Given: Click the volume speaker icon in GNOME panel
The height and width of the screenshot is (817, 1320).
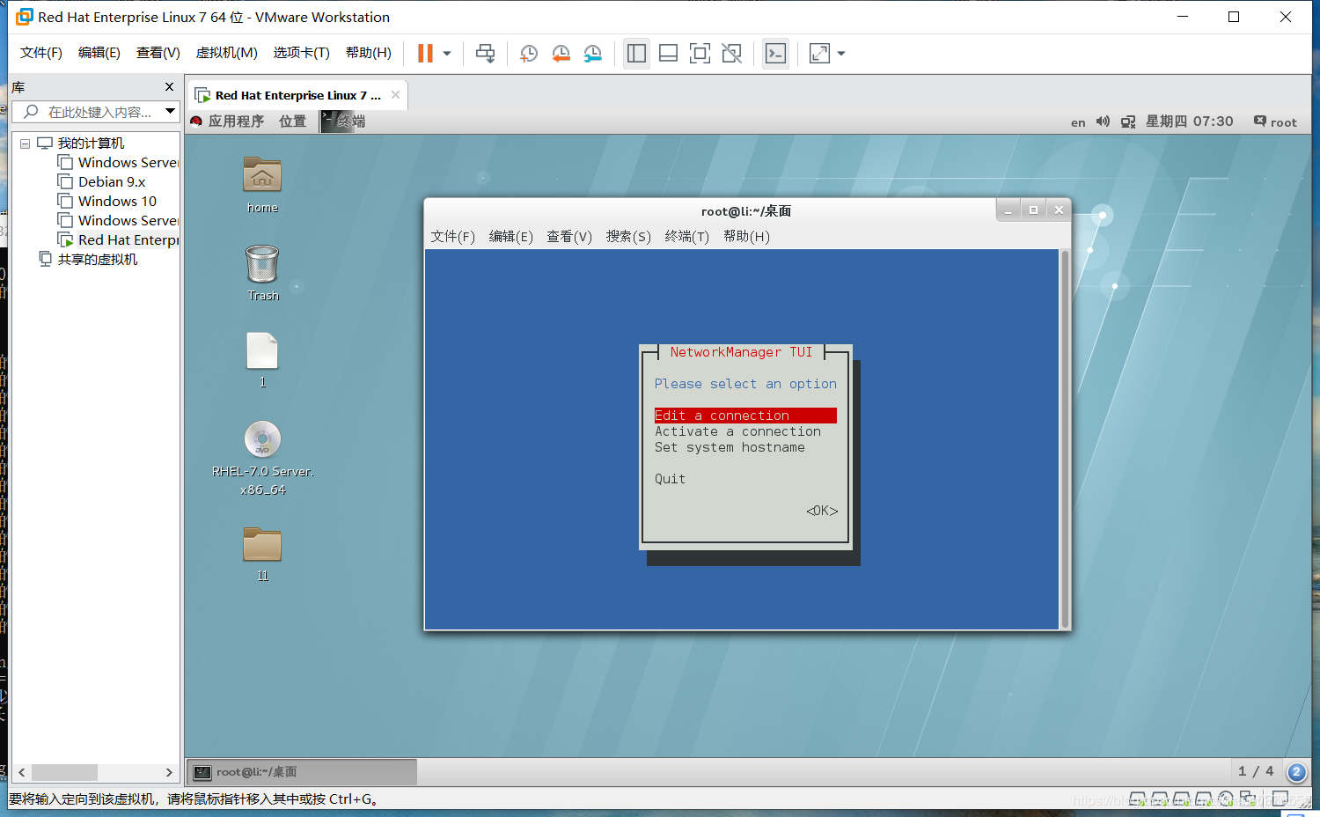Looking at the screenshot, I should [x=1103, y=121].
